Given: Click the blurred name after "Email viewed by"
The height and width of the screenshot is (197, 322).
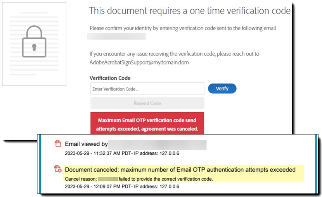Looking at the screenshot, I should click(157, 145).
